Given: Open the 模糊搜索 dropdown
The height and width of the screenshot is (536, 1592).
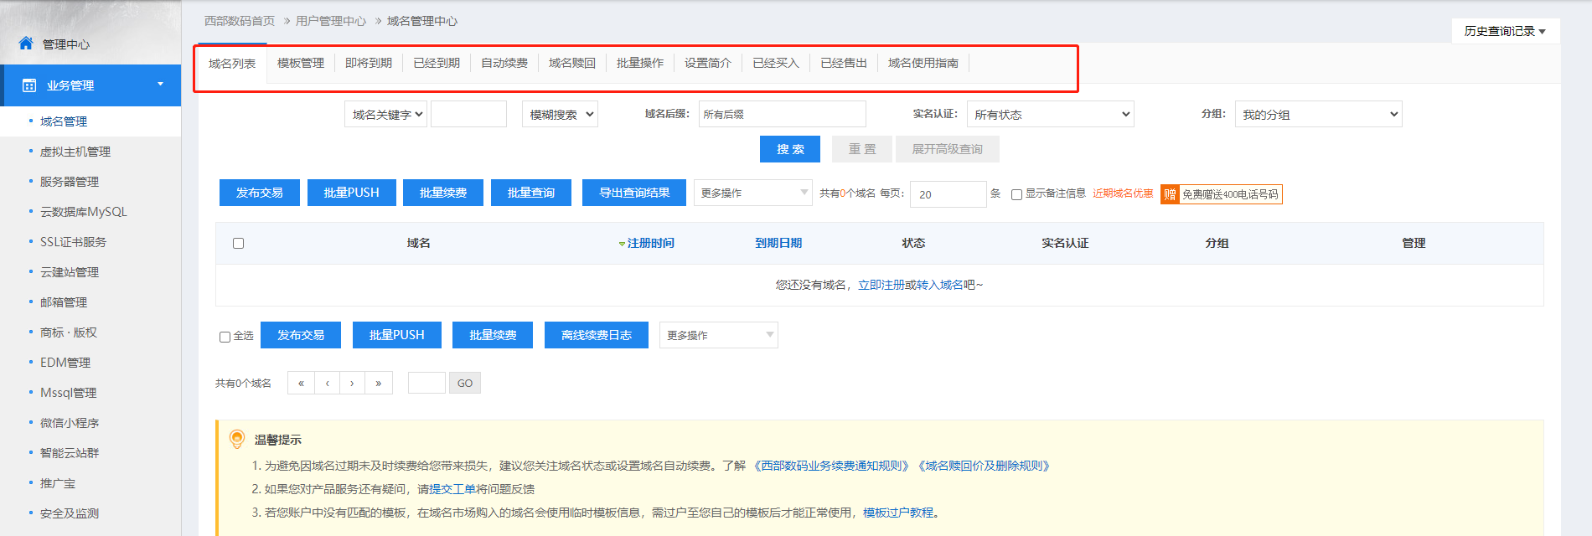Looking at the screenshot, I should 560,114.
